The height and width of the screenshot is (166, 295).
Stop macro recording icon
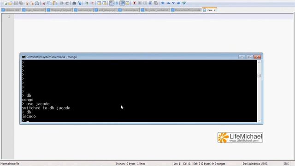click(x=140, y=3)
